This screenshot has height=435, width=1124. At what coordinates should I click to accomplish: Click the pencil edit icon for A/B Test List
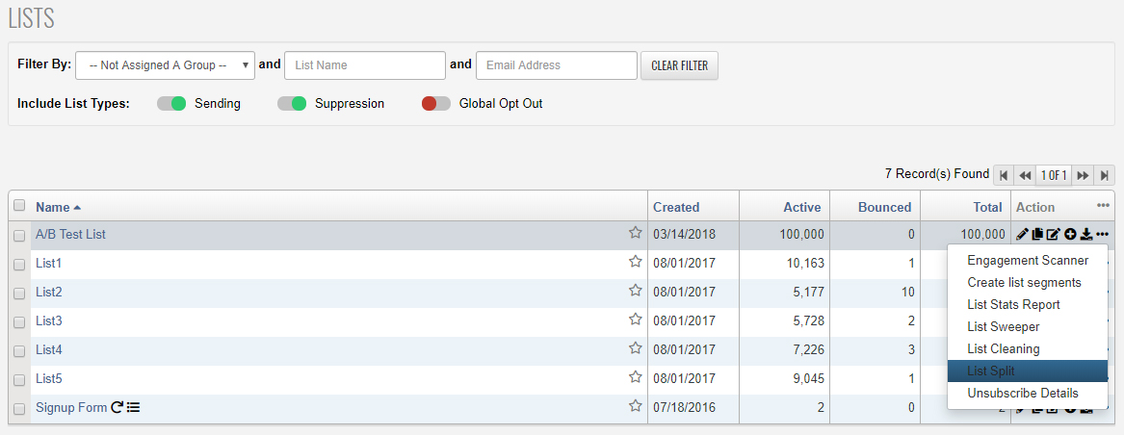1023,234
